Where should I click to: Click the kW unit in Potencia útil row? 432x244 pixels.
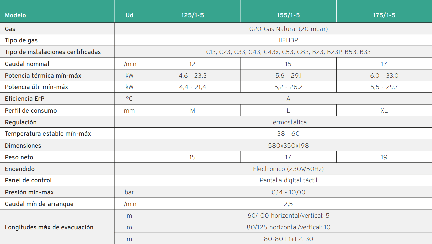[x=129, y=87]
